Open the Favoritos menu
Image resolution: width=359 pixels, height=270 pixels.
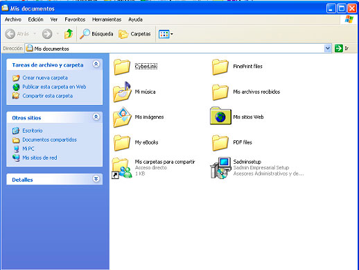[x=75, y=19]
